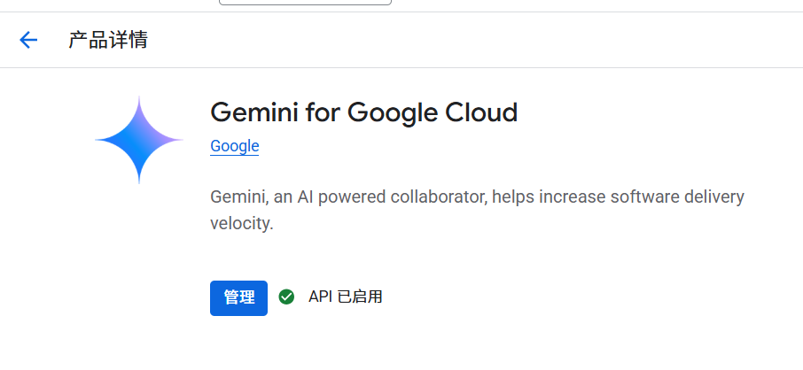The image size is (803, 370).
Task: Click the green checkmark status icon
Action: coord(286,297)
